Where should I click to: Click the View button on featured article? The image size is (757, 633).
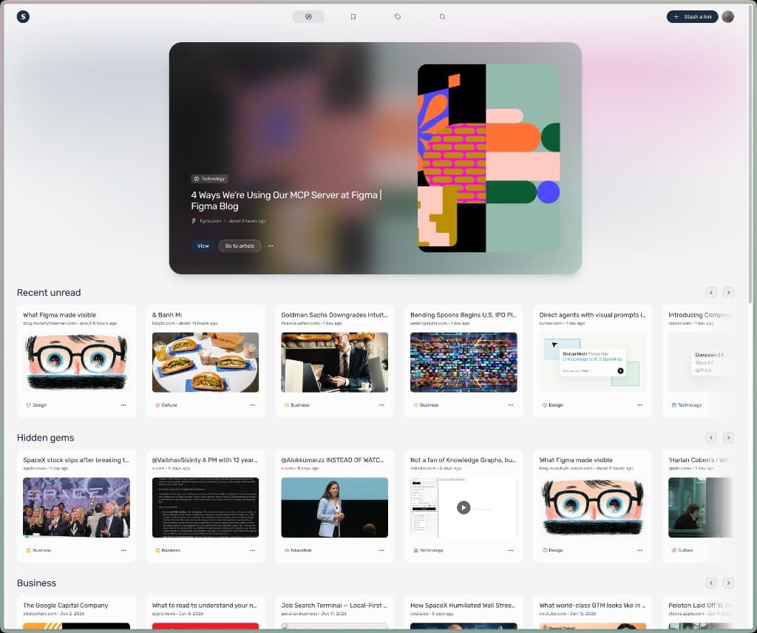203,246
